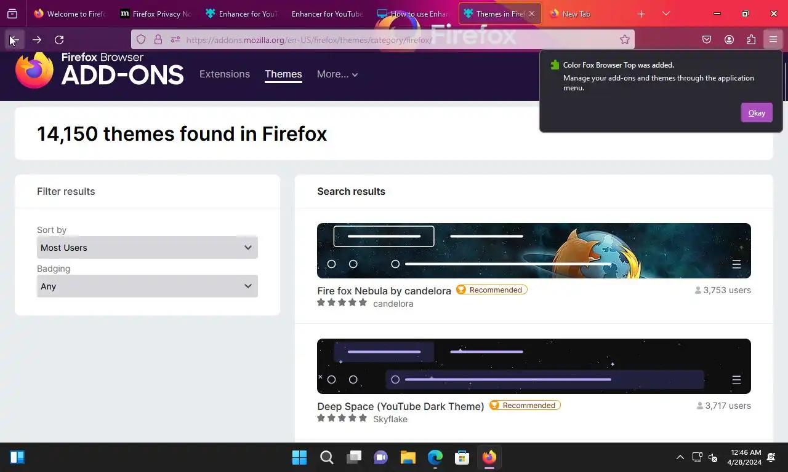The image size is (788, 472).
Task: Open Widgets button on taskbar
Action: pyautogui.click(x=17, y=457)
